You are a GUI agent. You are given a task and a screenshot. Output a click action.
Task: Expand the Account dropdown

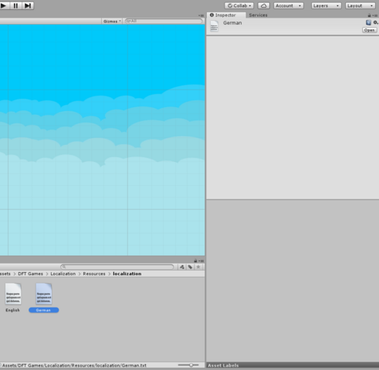pos(289,5)
